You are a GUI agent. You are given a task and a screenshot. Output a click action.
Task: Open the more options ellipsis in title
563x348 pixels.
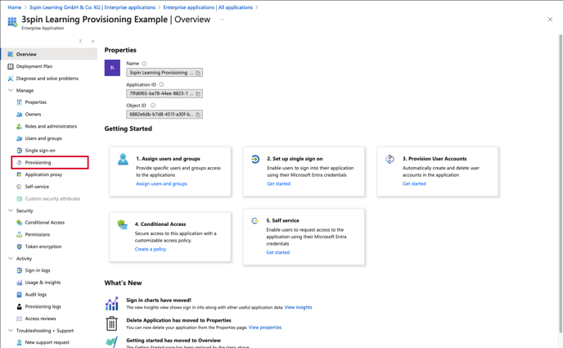tap(223, 20)
